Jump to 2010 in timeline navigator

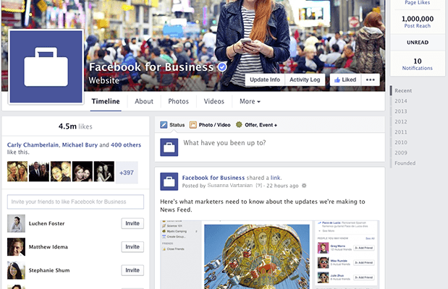tap(401, 142)
